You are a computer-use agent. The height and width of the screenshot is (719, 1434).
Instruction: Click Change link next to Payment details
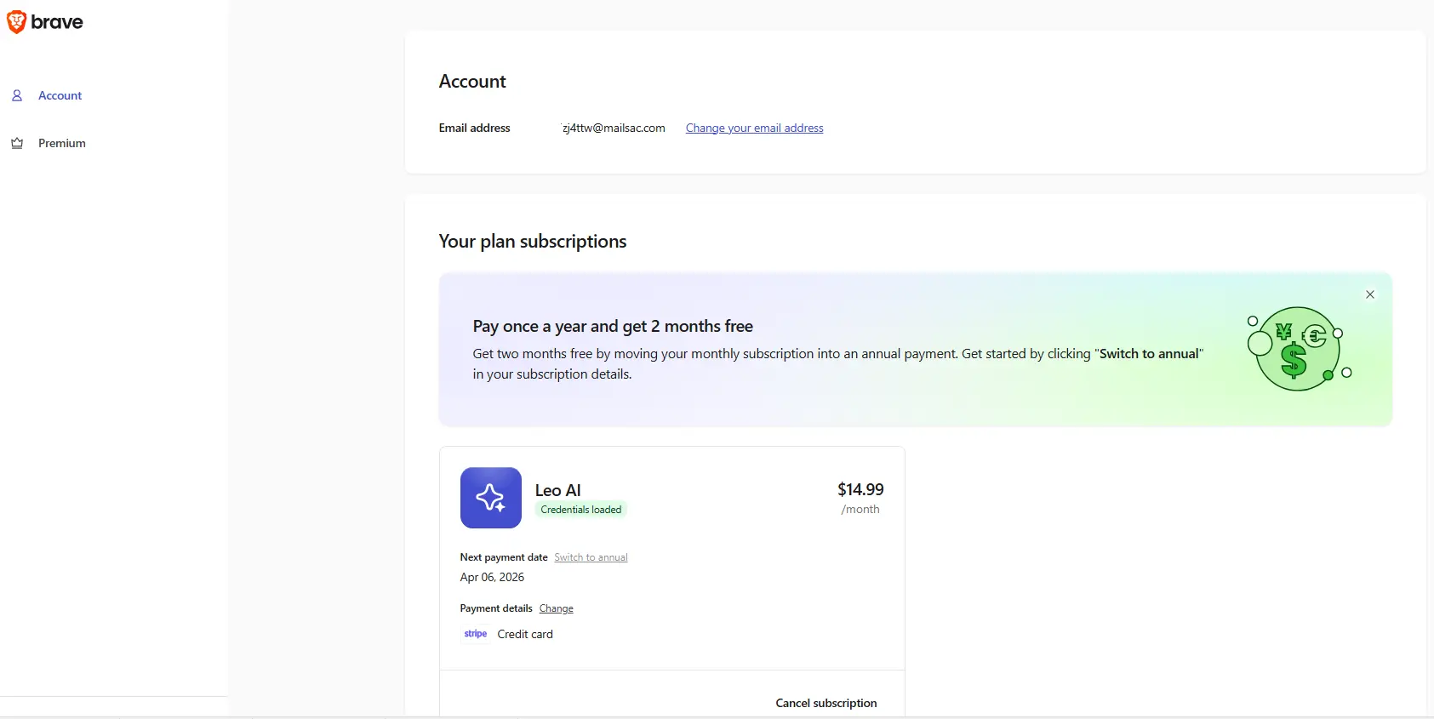(x=556, y=608)
